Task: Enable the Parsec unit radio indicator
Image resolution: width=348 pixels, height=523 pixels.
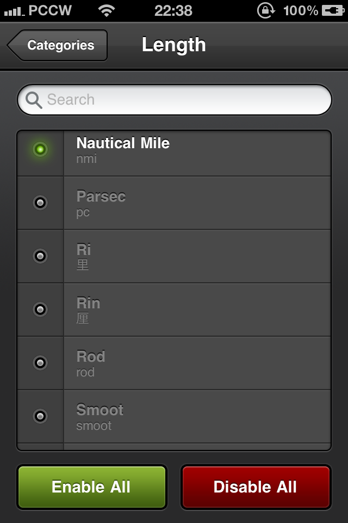Action: pos(40,203)
